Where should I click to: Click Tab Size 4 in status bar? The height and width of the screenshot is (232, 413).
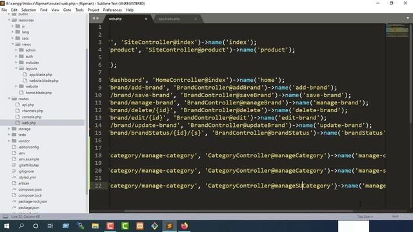[x=365, y=217]
